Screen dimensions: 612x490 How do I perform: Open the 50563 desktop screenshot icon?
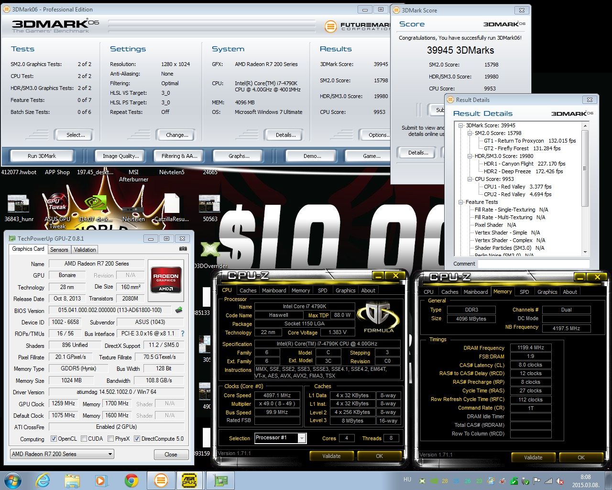click(x=210, y=209)
